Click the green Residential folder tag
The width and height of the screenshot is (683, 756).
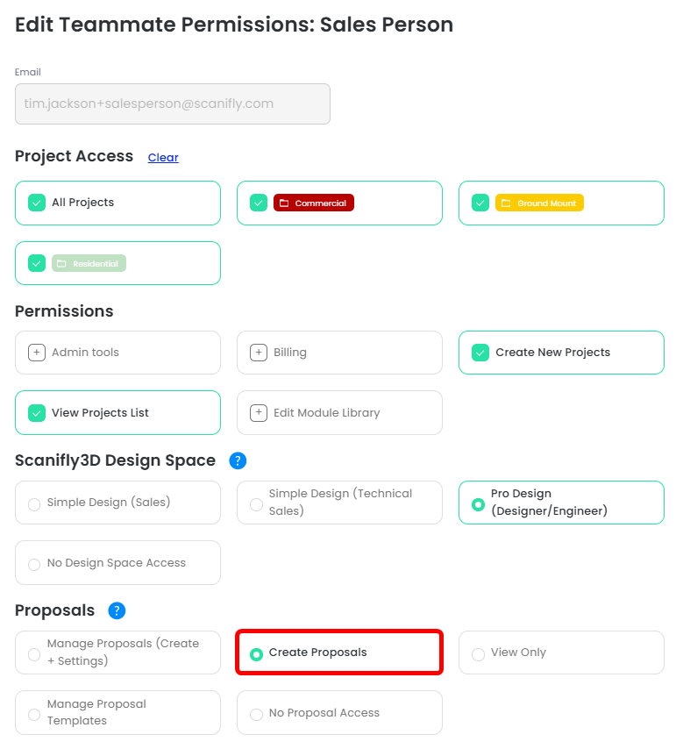click(89, 263)
